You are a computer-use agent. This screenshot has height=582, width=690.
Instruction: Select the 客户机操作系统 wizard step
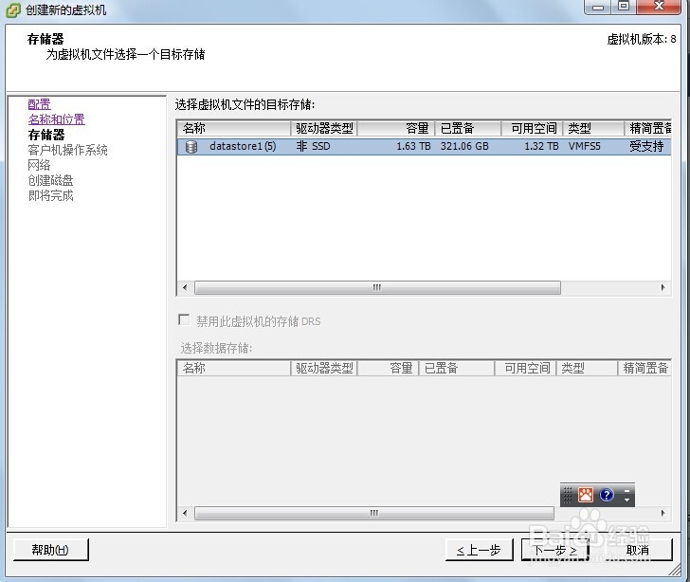coord(68,150)
